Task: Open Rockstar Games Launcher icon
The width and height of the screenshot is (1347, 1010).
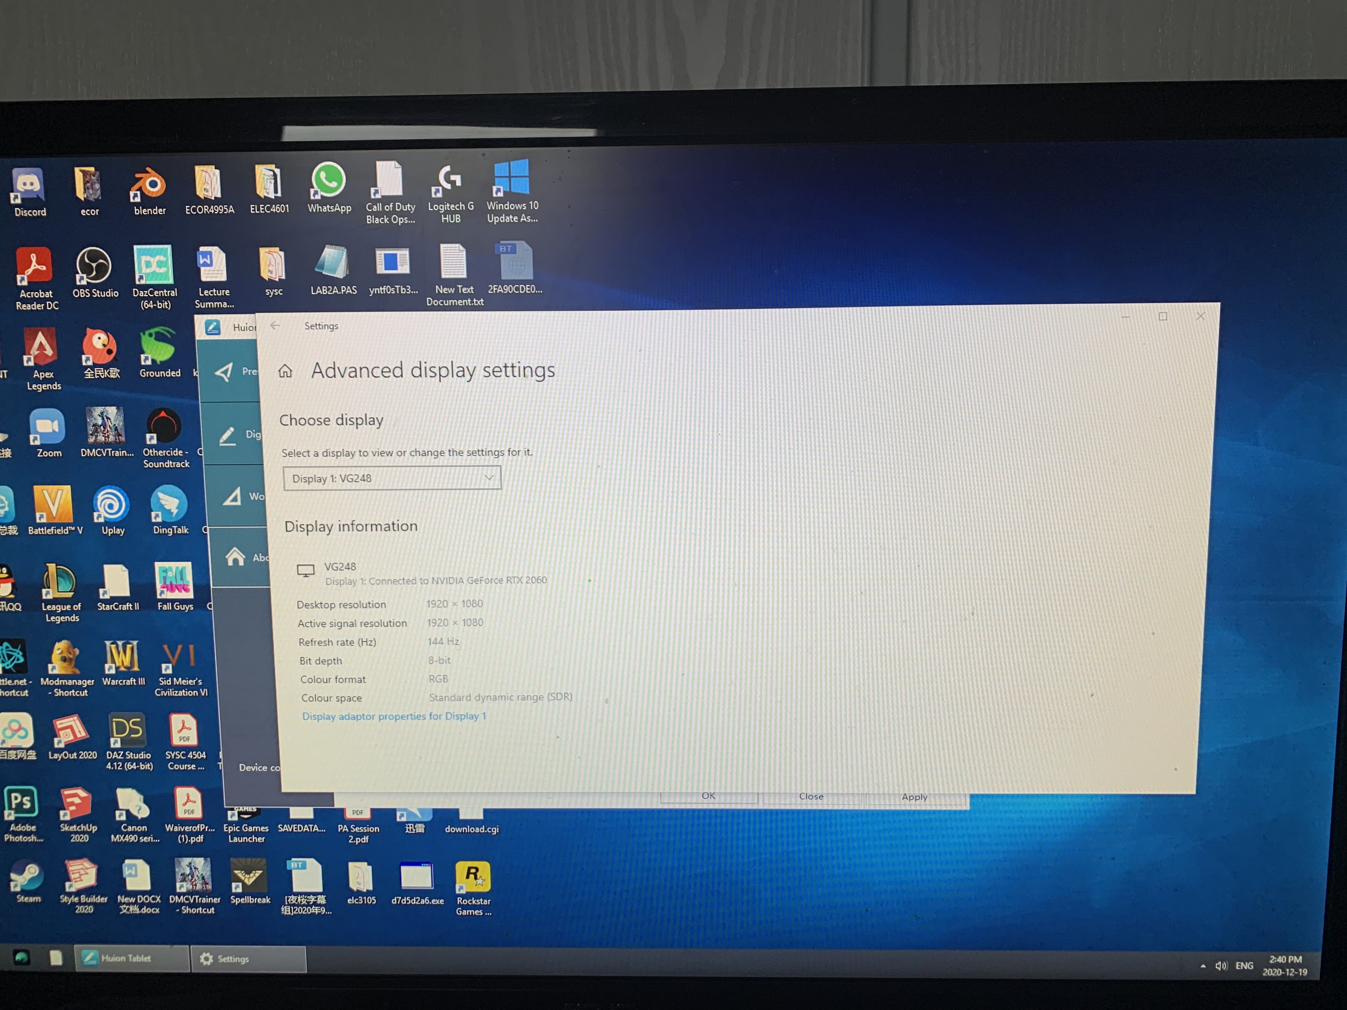Action: point(473,888)
